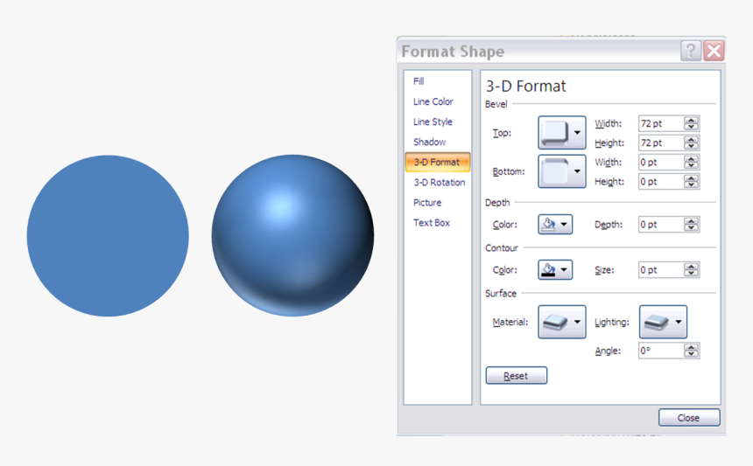Select the 3-D beveled blue sphere
This screenshot has width=753, height=466.
point(292,235)
